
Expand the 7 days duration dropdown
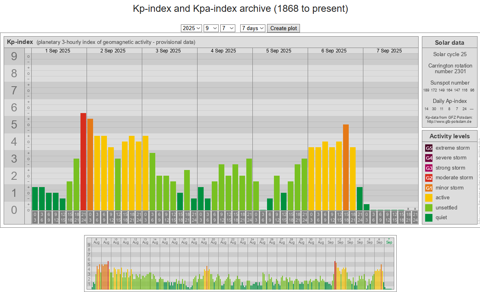[x=253, y=28]
